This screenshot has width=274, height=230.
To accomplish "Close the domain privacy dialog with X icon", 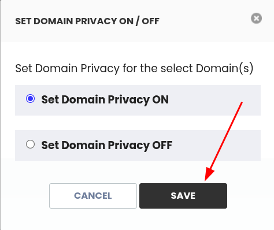I will click(x=256, y=18).
